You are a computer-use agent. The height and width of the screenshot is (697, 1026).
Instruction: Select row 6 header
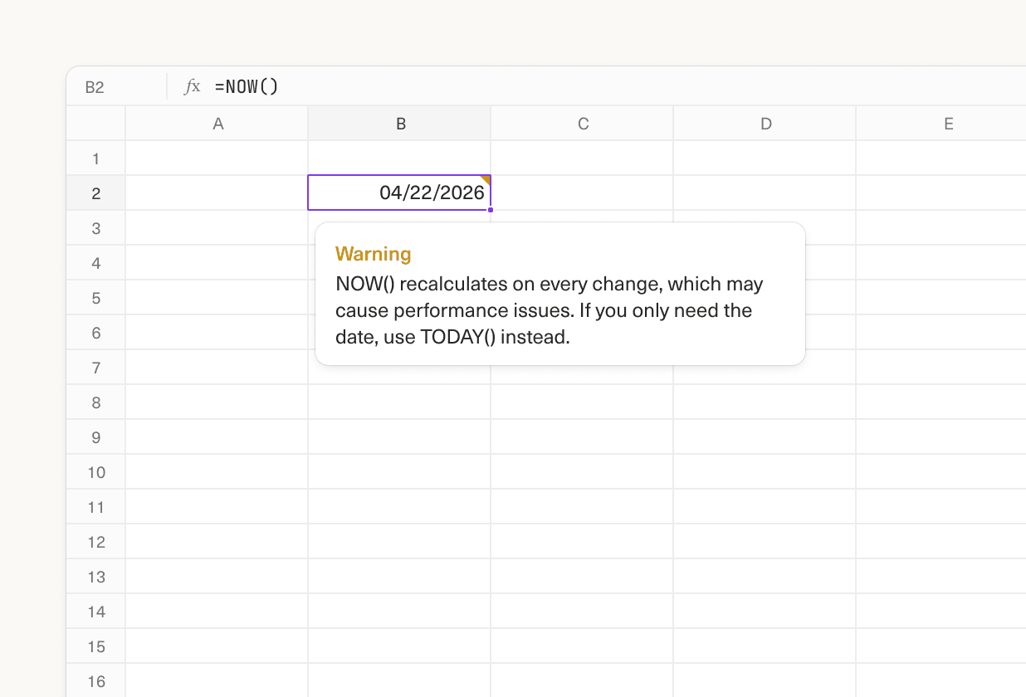point(96,333)
